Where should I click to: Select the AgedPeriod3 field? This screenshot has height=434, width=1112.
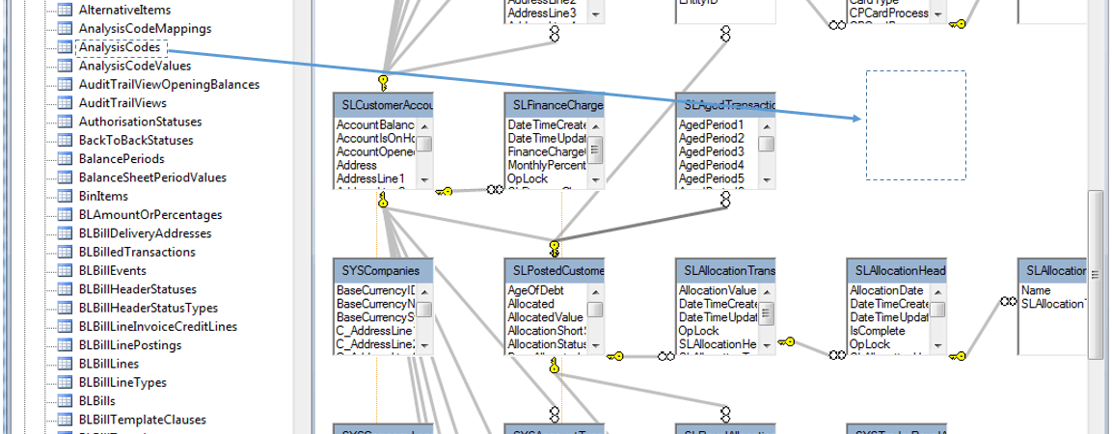click(x=712, y=151)
